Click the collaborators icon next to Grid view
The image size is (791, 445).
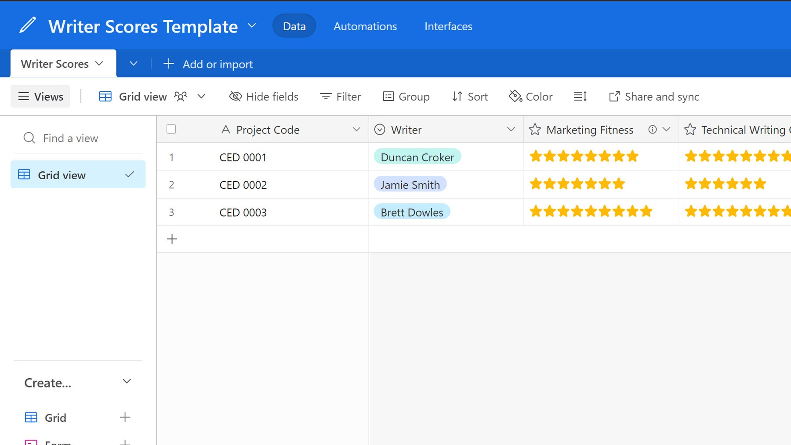181,96
